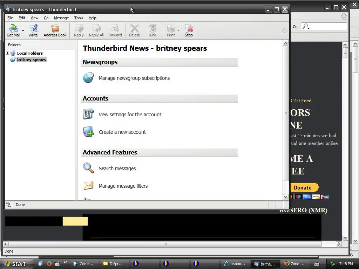Open the Address Book

55,31
